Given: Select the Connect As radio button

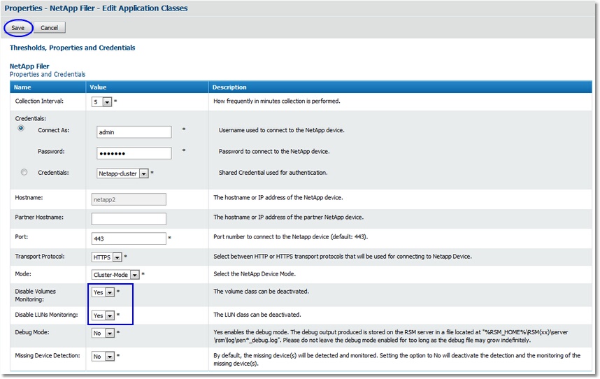Looking at the screenshot, I should point(21,128).
